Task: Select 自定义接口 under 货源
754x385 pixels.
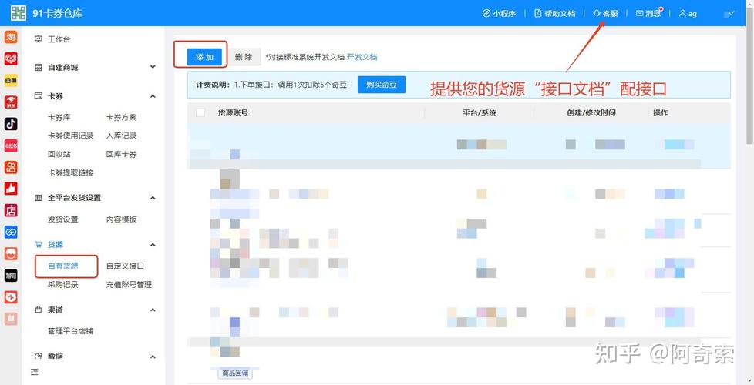Action: tap(125, 266)
